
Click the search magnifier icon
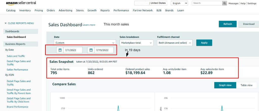tap(224, 3)
